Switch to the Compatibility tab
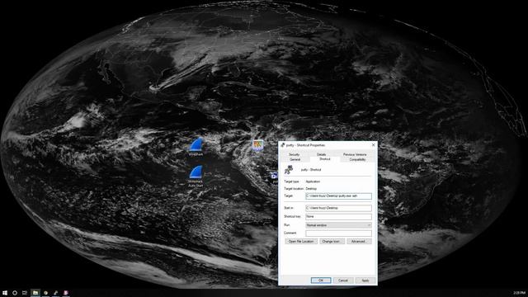The image size is (528, 297). [357, 159]
